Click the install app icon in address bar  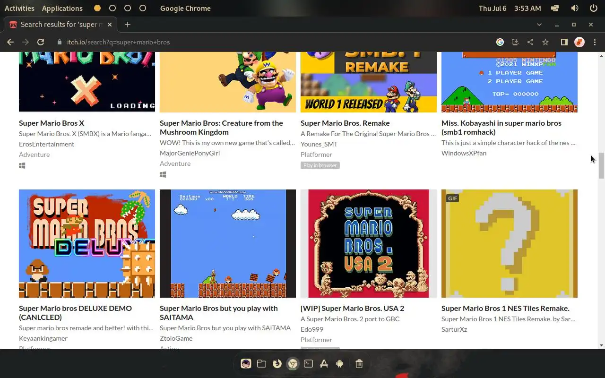coord(515,42)
